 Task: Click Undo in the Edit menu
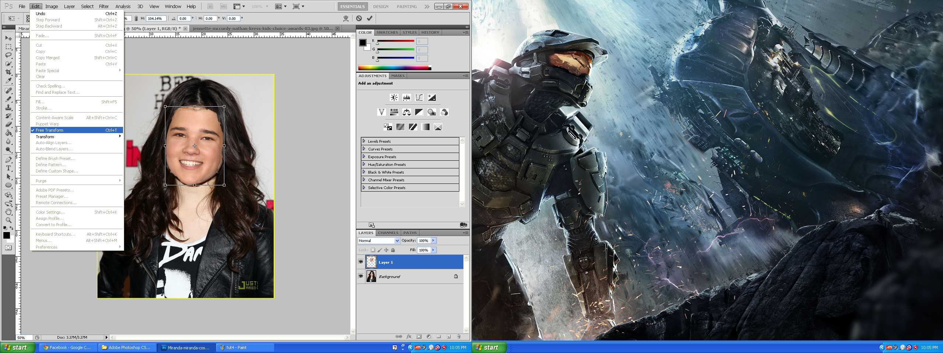[77, 14]
